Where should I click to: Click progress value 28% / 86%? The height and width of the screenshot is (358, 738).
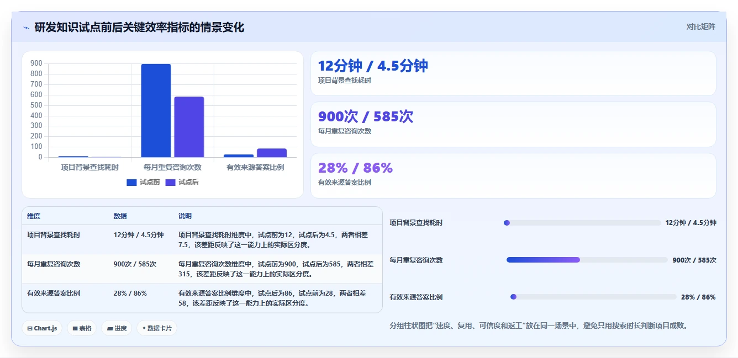tap(698, 297)
